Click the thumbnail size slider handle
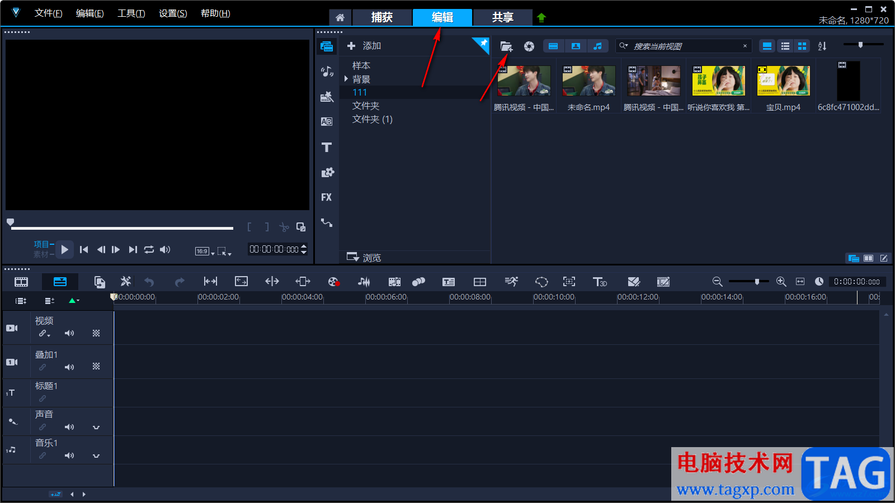 coord(861,45)
